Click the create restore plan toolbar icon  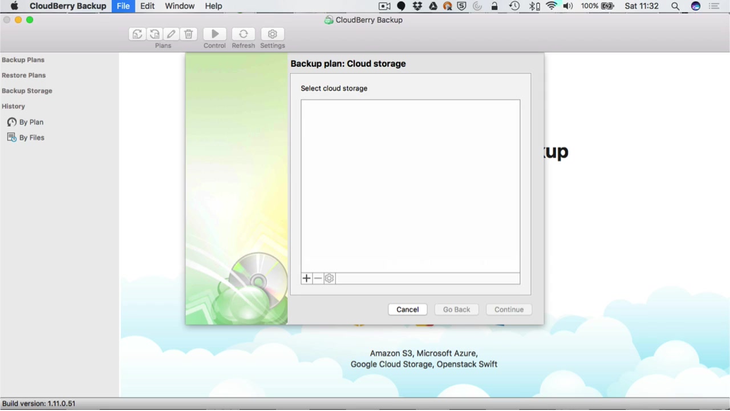[x=154, y=34]
